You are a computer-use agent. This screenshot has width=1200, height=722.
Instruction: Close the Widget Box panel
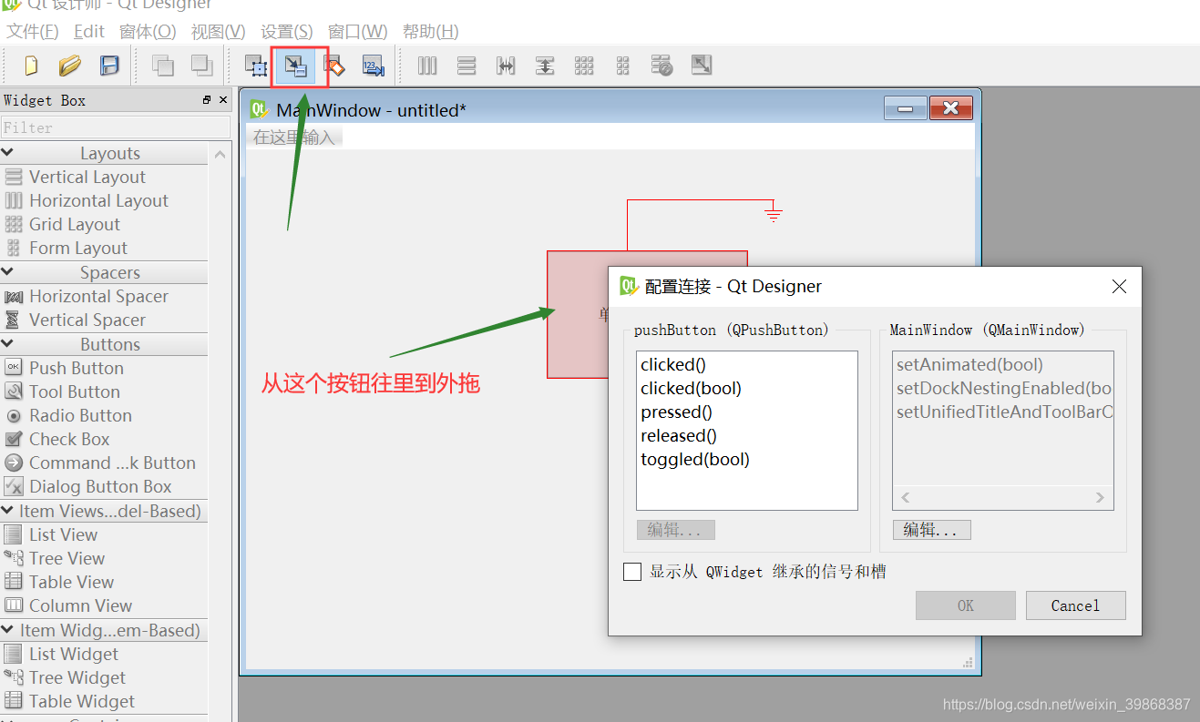(221, 100)
